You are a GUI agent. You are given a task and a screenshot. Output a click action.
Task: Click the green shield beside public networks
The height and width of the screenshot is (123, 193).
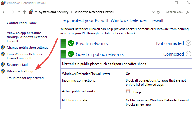click(x=71, y=54)
